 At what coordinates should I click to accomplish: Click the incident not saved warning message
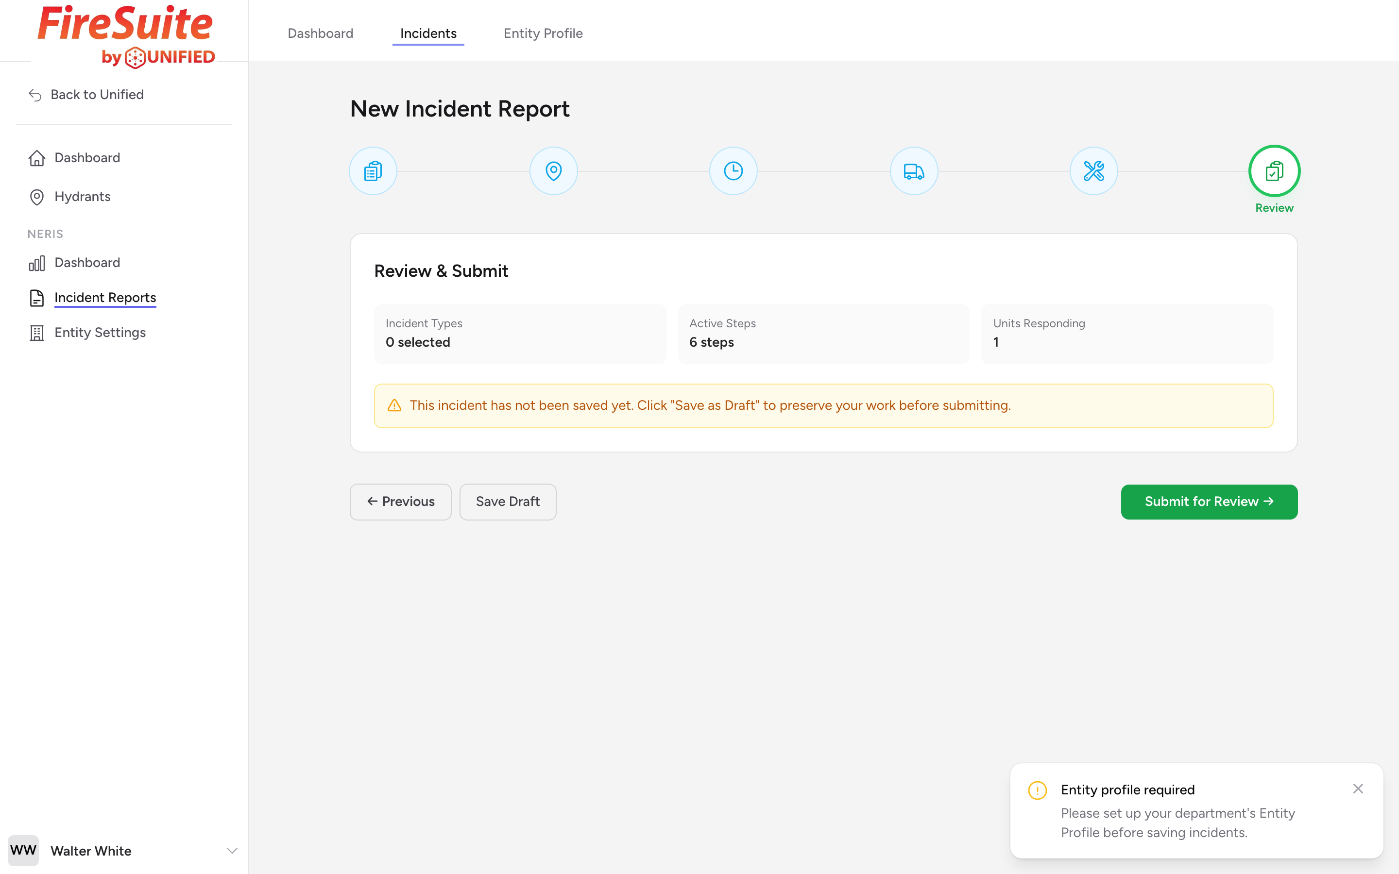710,406
